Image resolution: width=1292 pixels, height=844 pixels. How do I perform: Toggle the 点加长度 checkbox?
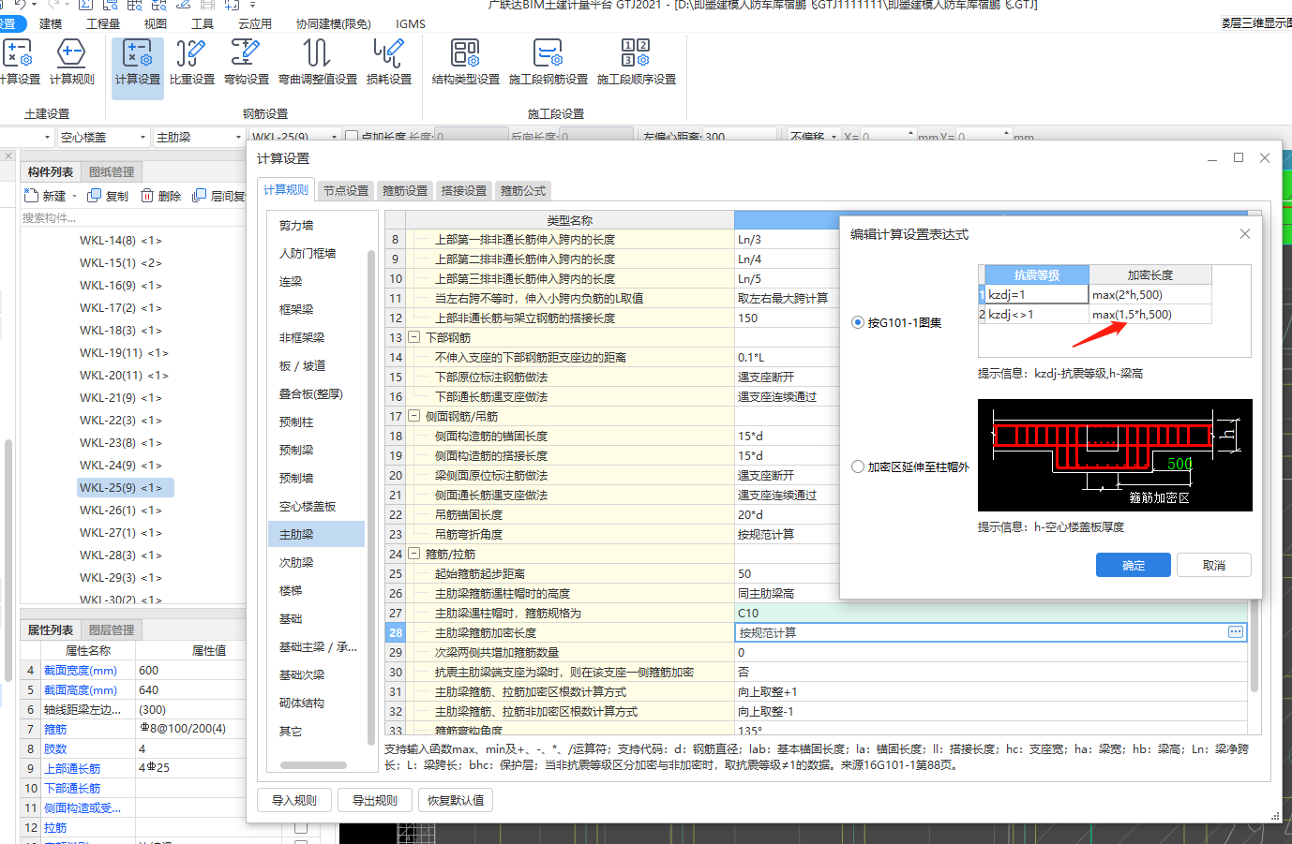pyautogui.click(x=352, y=137)
